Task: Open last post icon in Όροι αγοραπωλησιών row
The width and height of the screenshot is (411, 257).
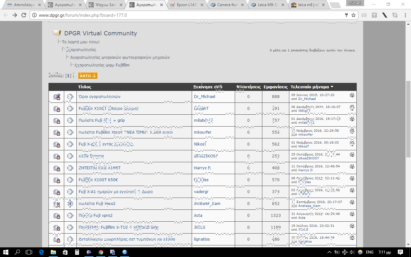Action: click(x=352, y=95)
